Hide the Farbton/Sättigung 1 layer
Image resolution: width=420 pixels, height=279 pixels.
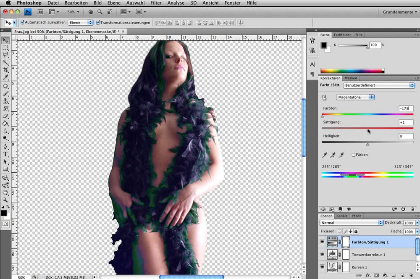322,242
